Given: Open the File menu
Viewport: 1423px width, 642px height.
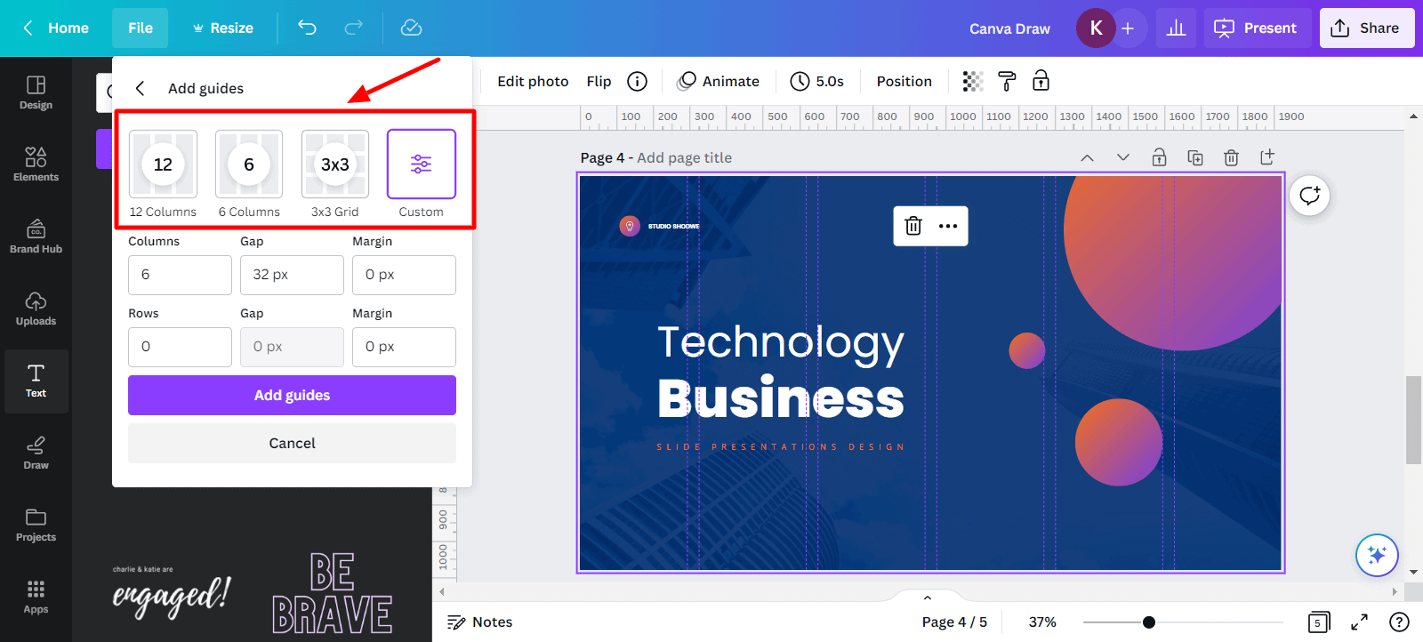Looking at the screenshot, I should point(140,28).
